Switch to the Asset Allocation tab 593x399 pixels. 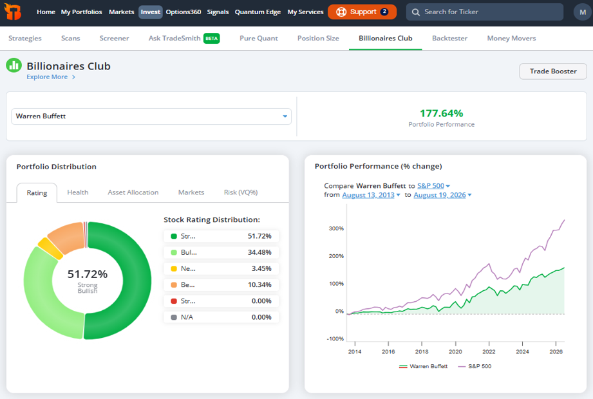(x=133, y=192)
